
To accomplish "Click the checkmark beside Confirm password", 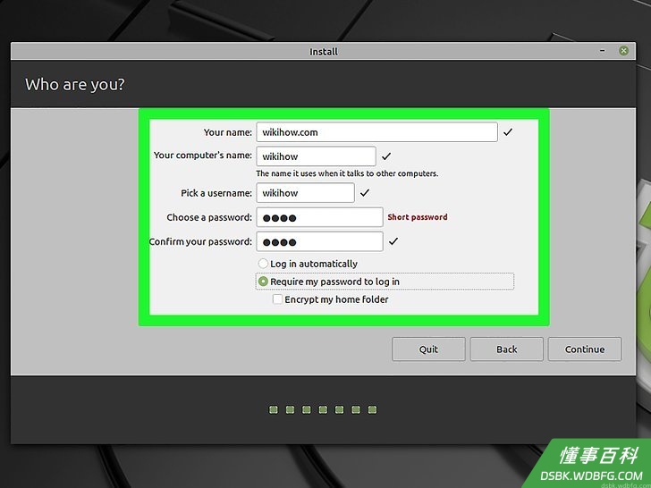I will 393,241.
